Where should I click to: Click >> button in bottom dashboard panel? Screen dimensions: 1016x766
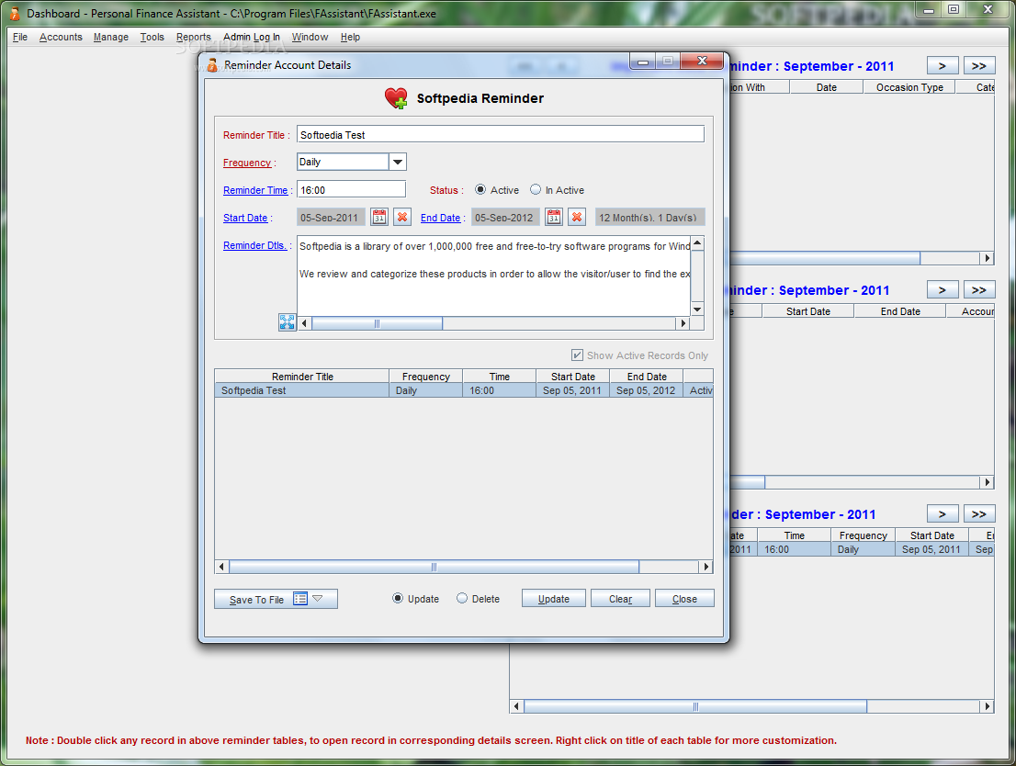(x=979, y=514)
